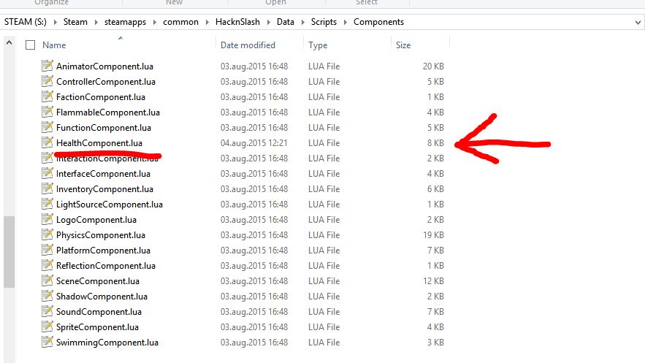Expand the address bar history dropdown

638,22
